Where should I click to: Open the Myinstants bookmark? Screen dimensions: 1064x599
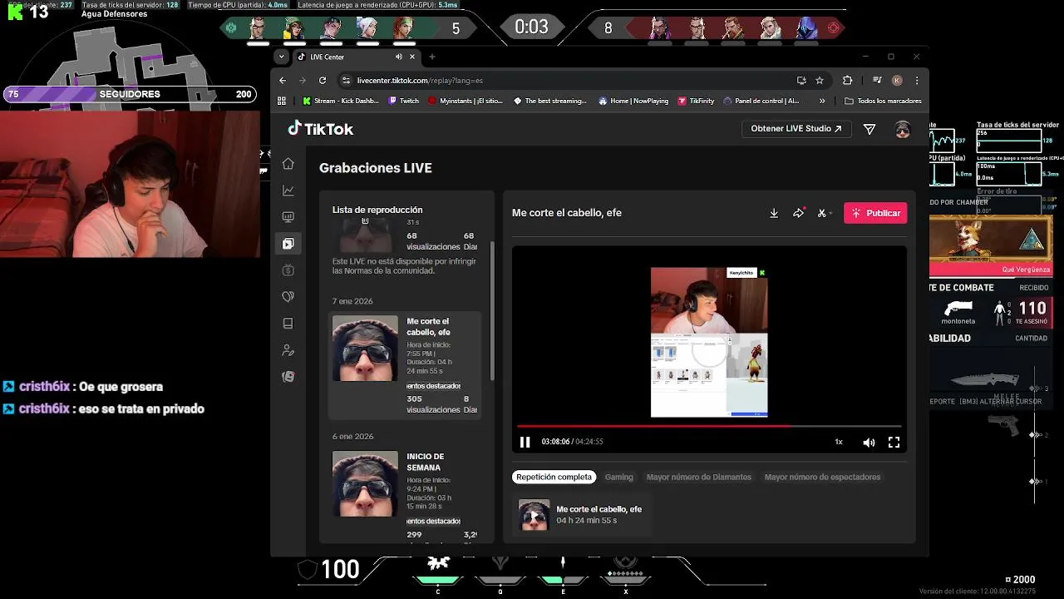[x=465, y=101]
